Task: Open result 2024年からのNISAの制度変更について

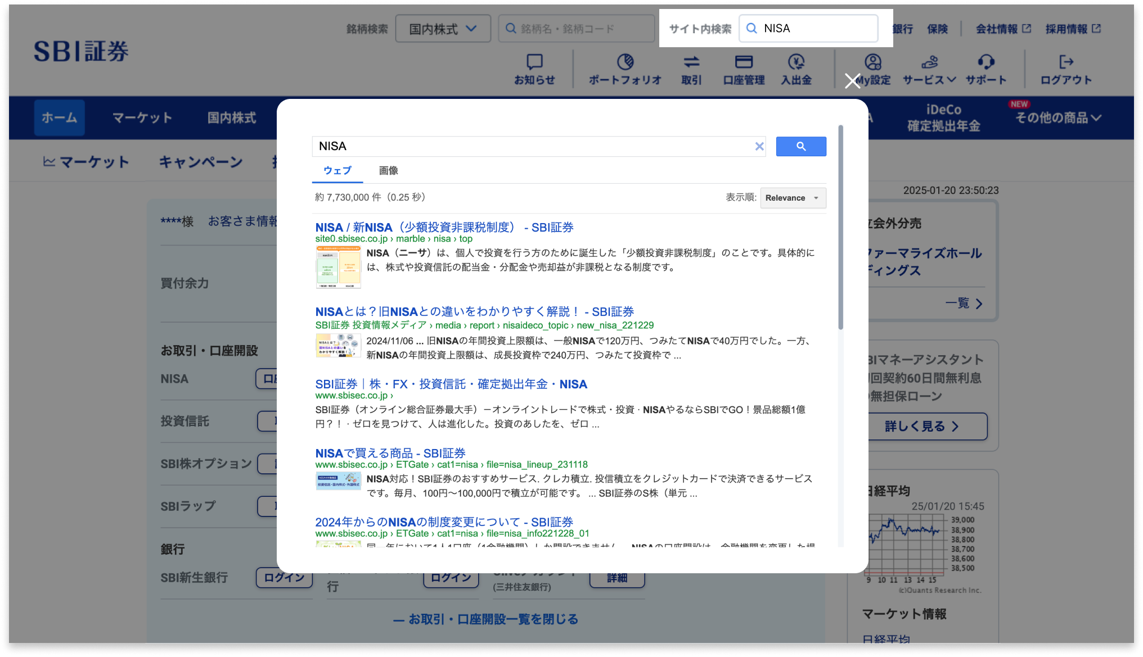Action: (444, 522)
